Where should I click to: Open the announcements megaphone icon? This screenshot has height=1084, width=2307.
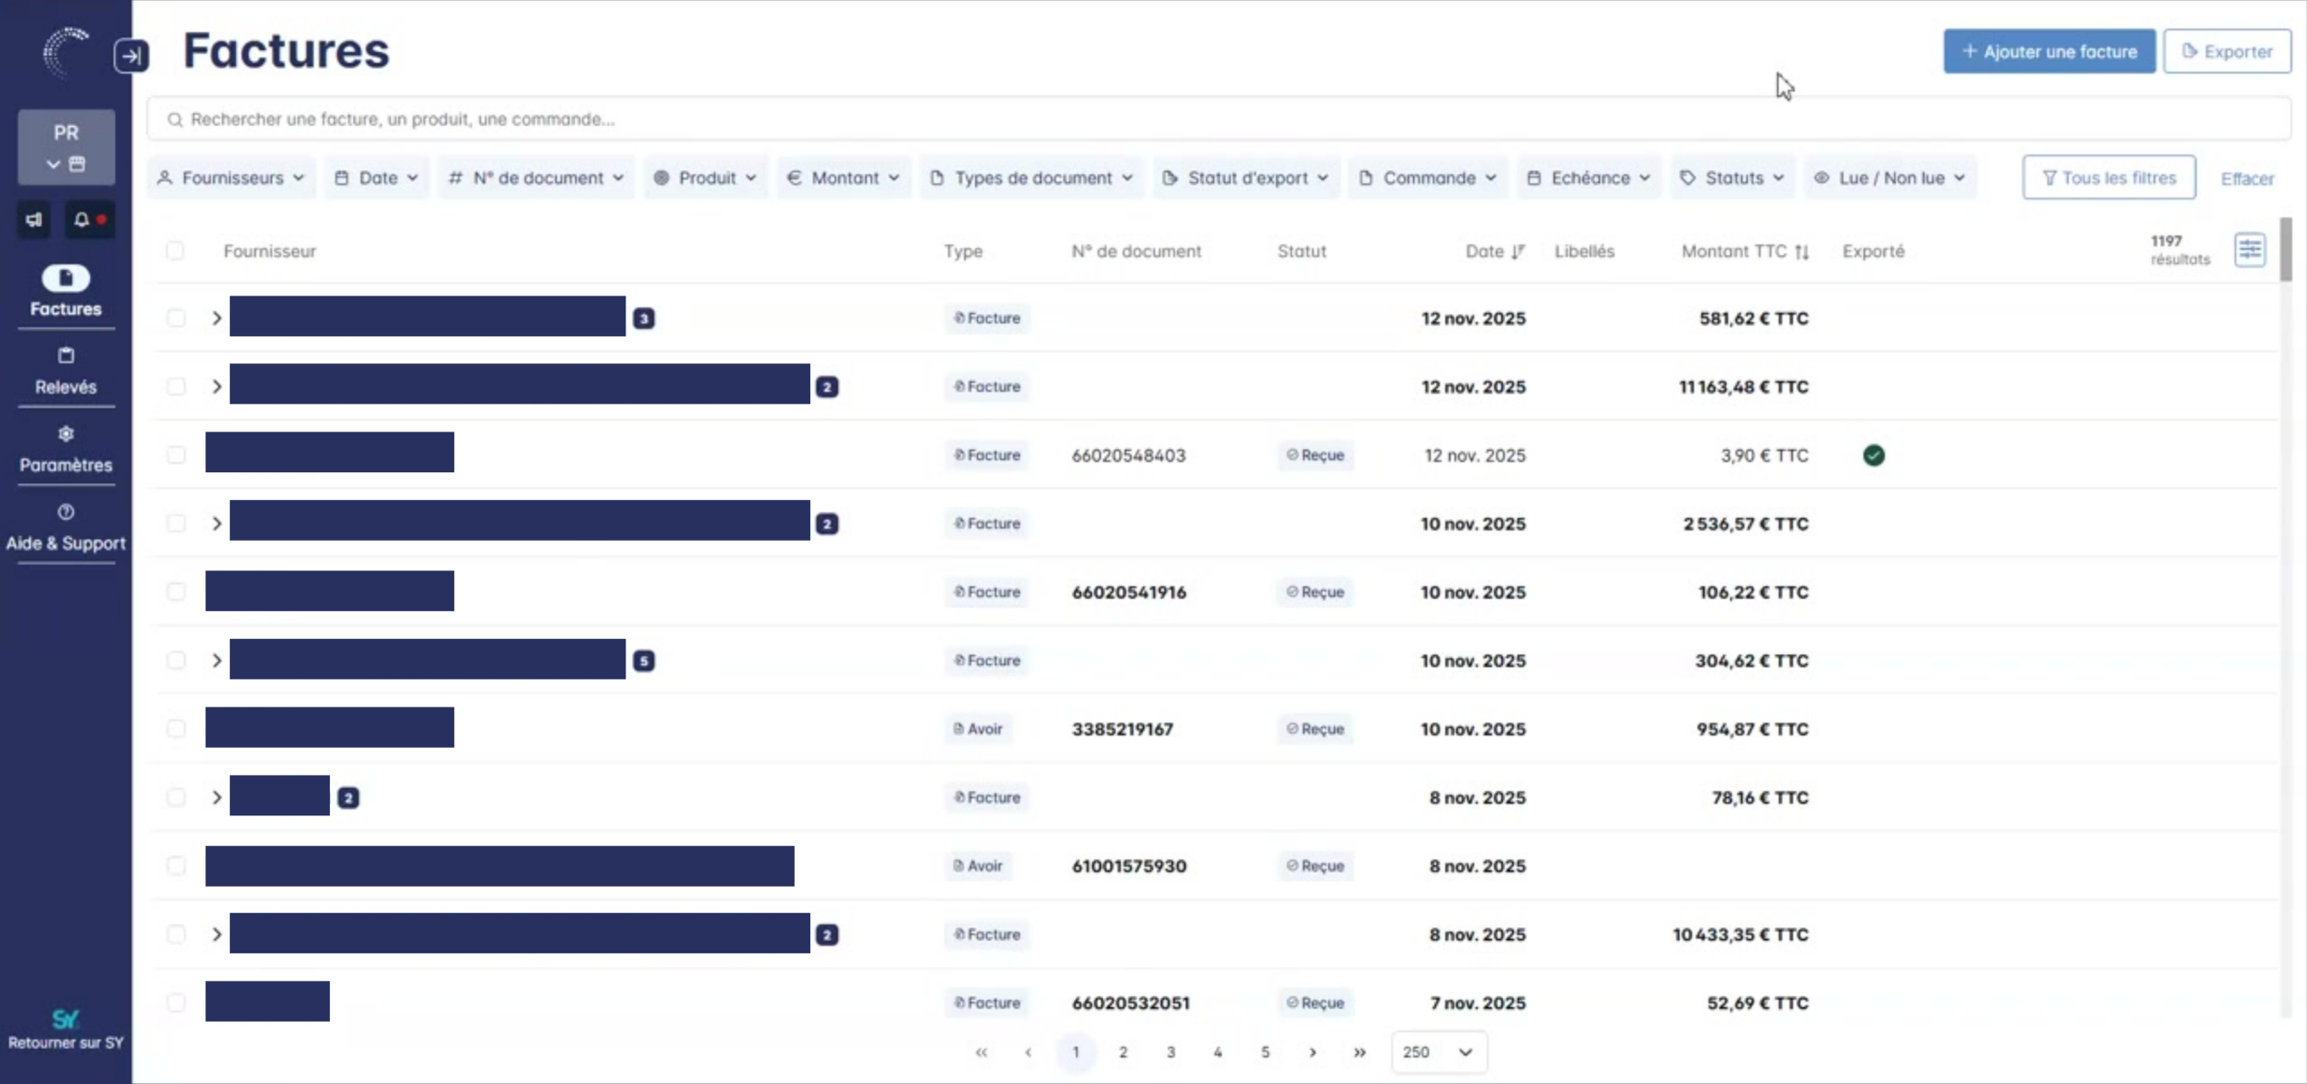(34, 219)
